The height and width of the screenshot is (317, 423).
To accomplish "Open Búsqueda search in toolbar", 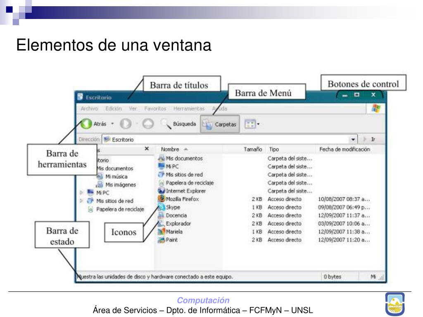I will pos(178,124).
